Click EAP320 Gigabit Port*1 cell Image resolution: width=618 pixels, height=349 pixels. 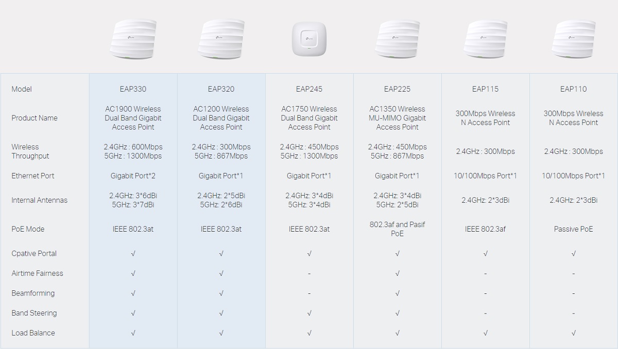221,176
